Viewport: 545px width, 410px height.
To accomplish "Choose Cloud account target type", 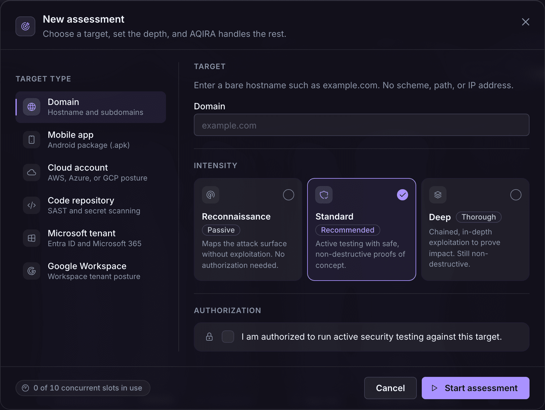I will (91, 173).
